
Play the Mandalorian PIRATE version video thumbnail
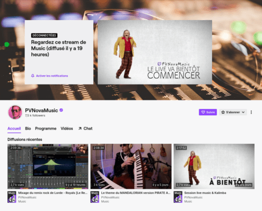pyautogui.click(x=131, y=167)
